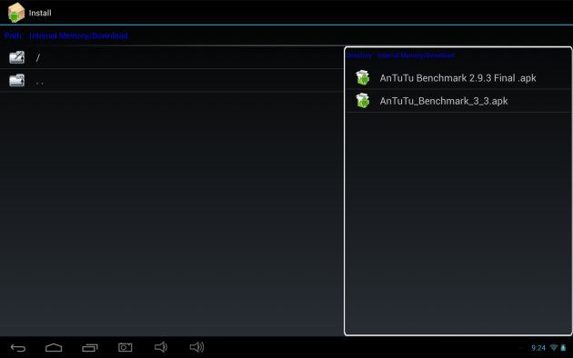Click the Path Internal Memory/Download label
This screenshot has width=573, height=358.
coord(66,35)
